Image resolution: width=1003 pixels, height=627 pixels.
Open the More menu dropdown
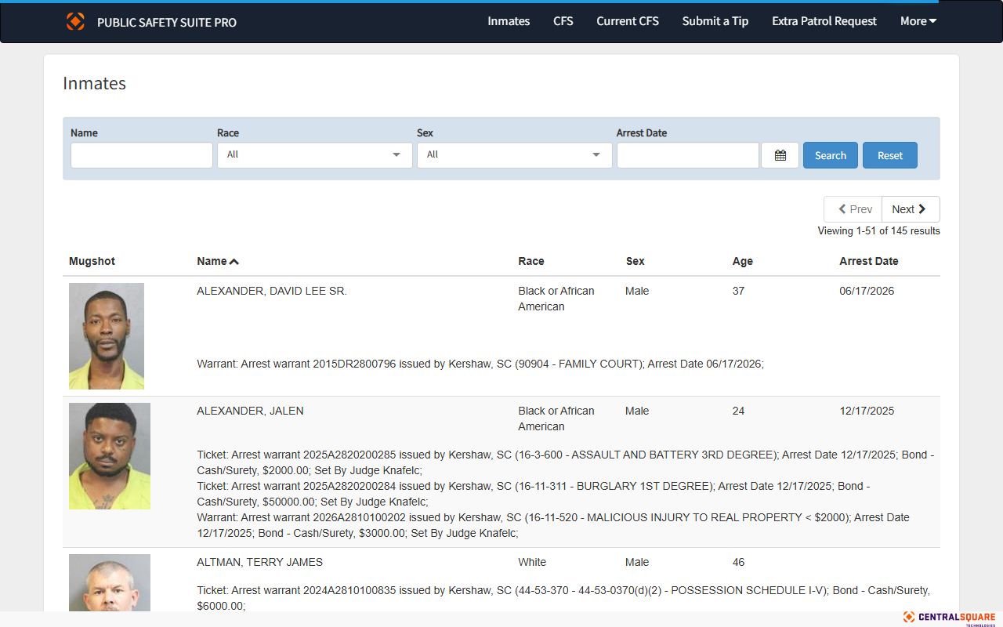click(x=918, y=21)
